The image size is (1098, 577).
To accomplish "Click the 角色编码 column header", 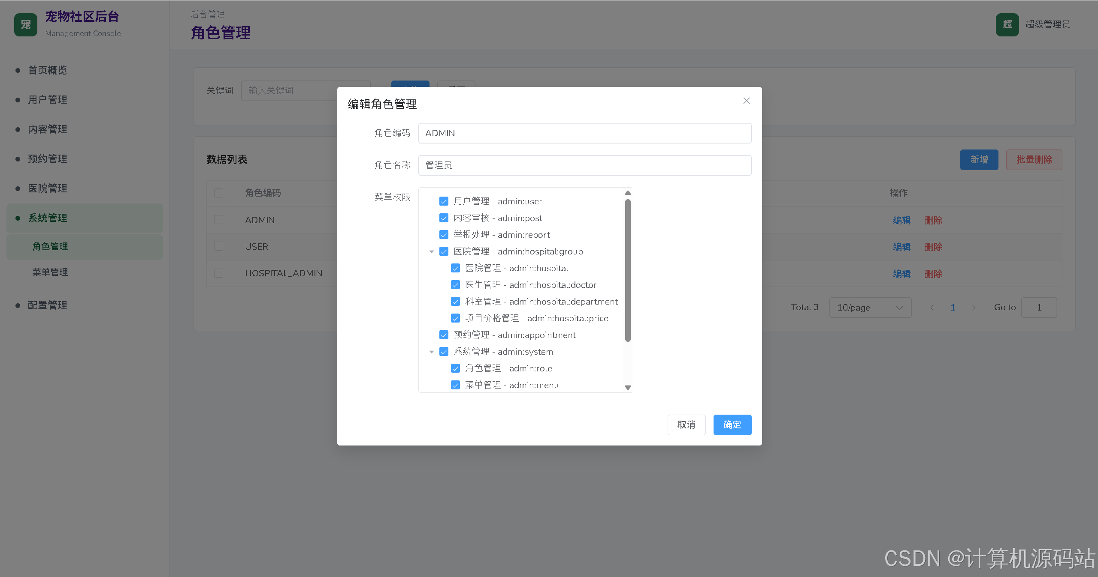I will [x=263, y=193].
